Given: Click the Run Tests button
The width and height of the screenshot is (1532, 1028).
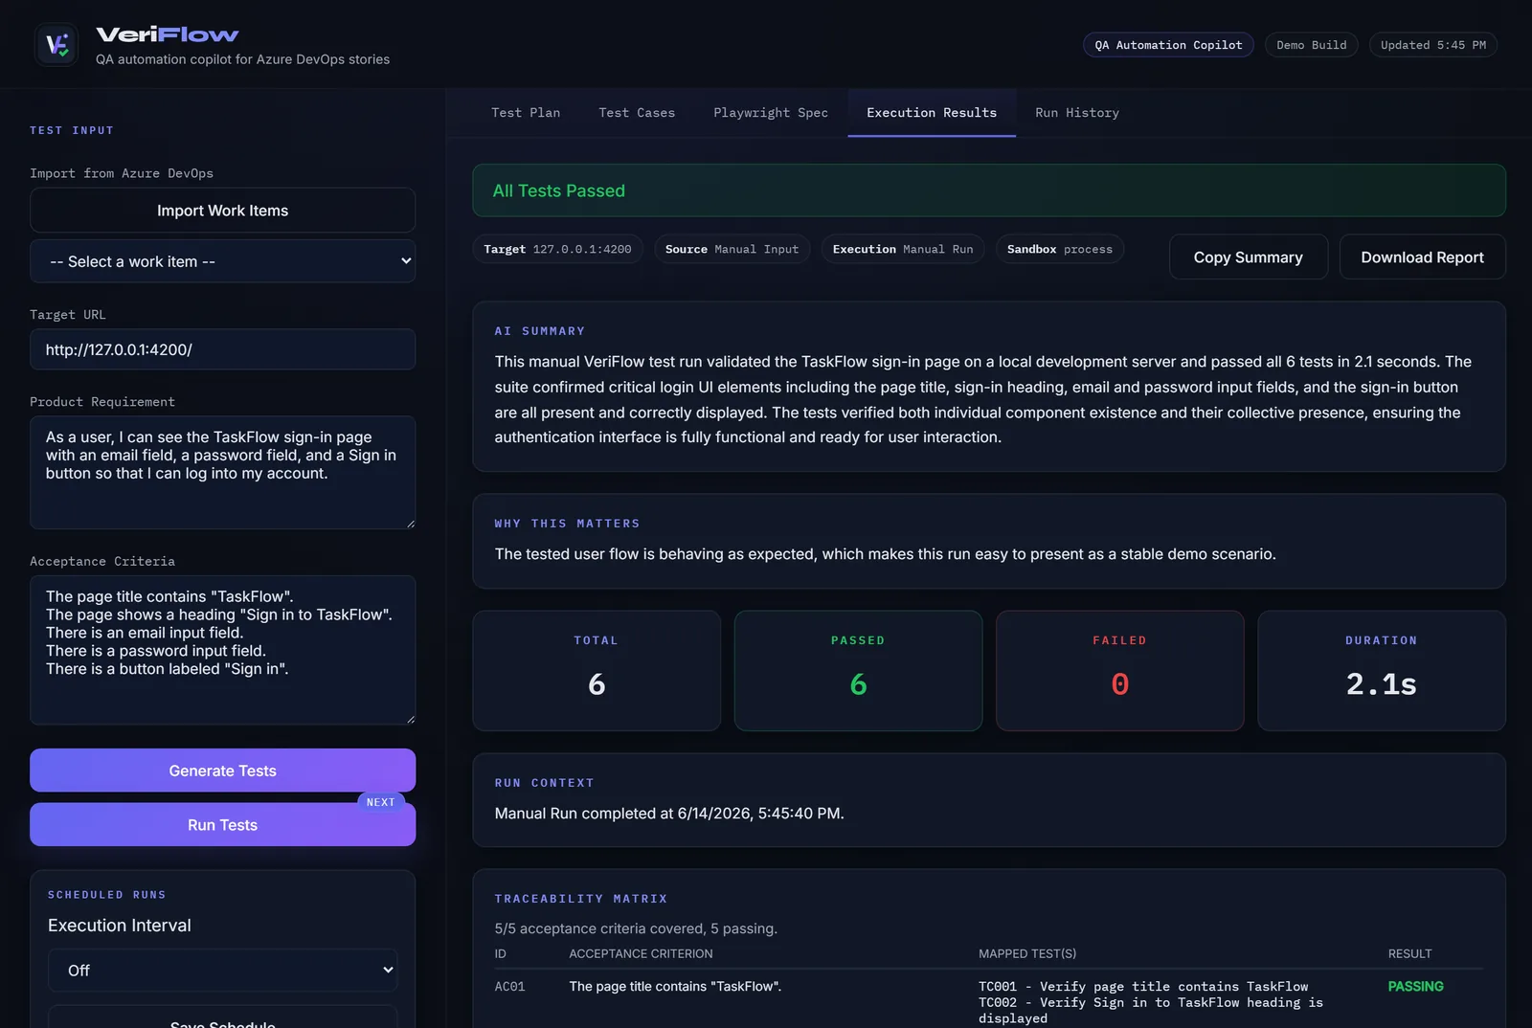Looking at the screenshot, I should [x=222, y=825].
